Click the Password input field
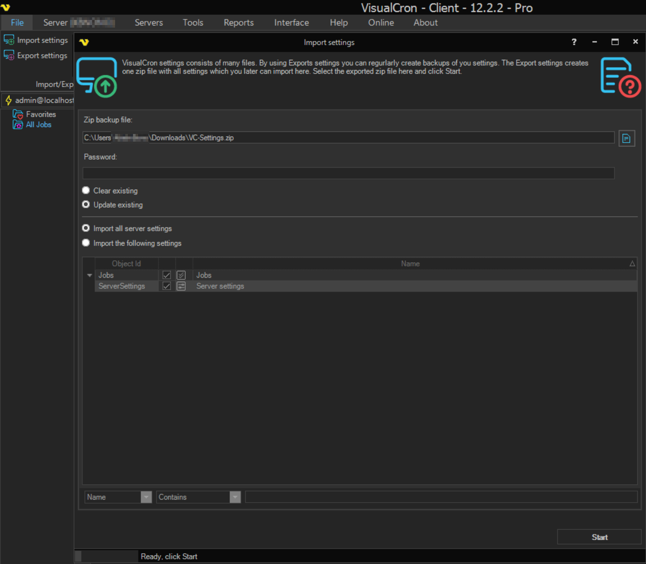646x564 pixels. [x=348, y=173]
